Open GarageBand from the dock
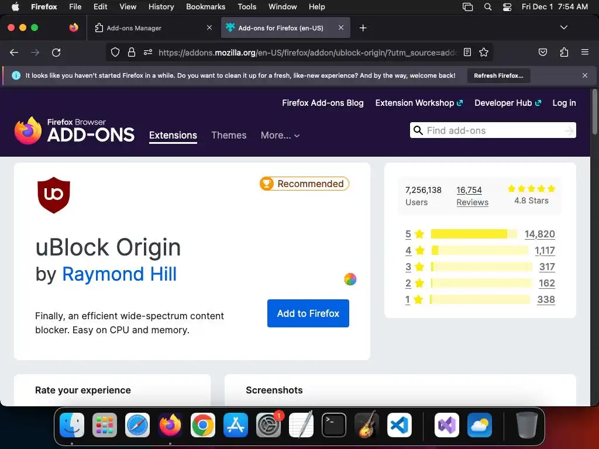The height and width of the screenshot is (449, 599). 367,424
